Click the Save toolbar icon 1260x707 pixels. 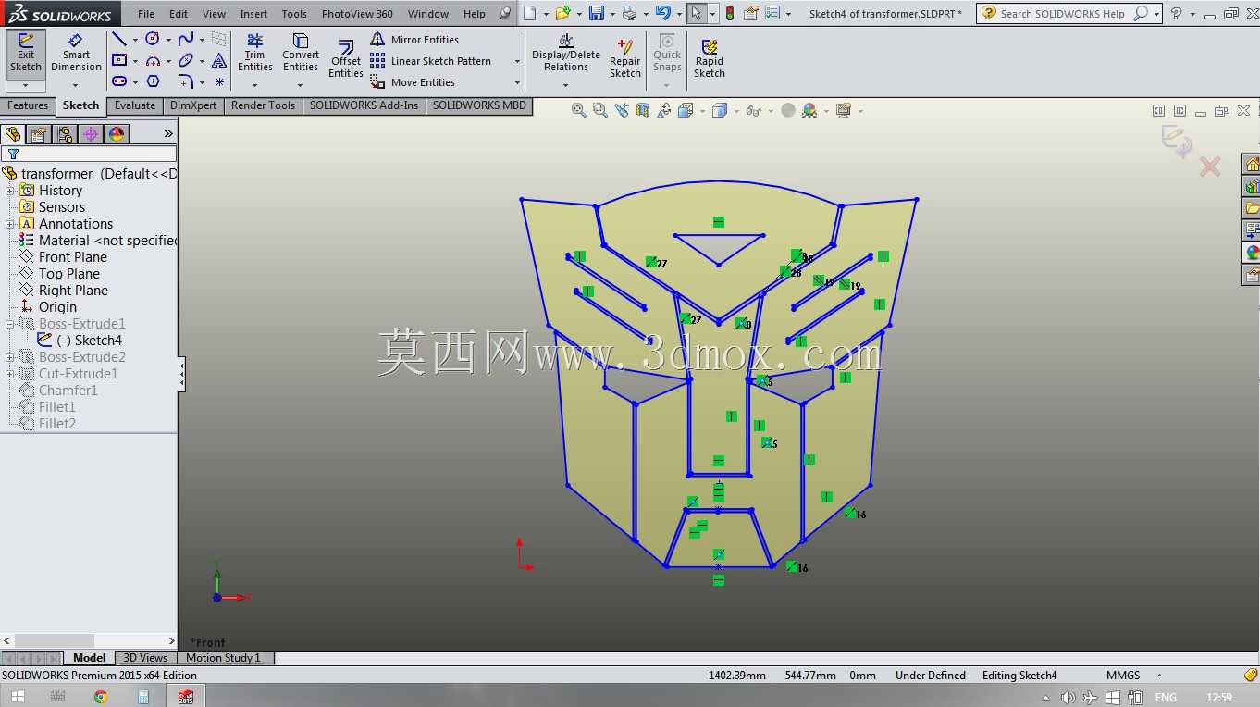coord(597,13)
